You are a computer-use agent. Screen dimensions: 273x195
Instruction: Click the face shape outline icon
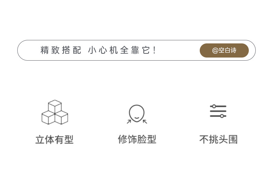137,114
